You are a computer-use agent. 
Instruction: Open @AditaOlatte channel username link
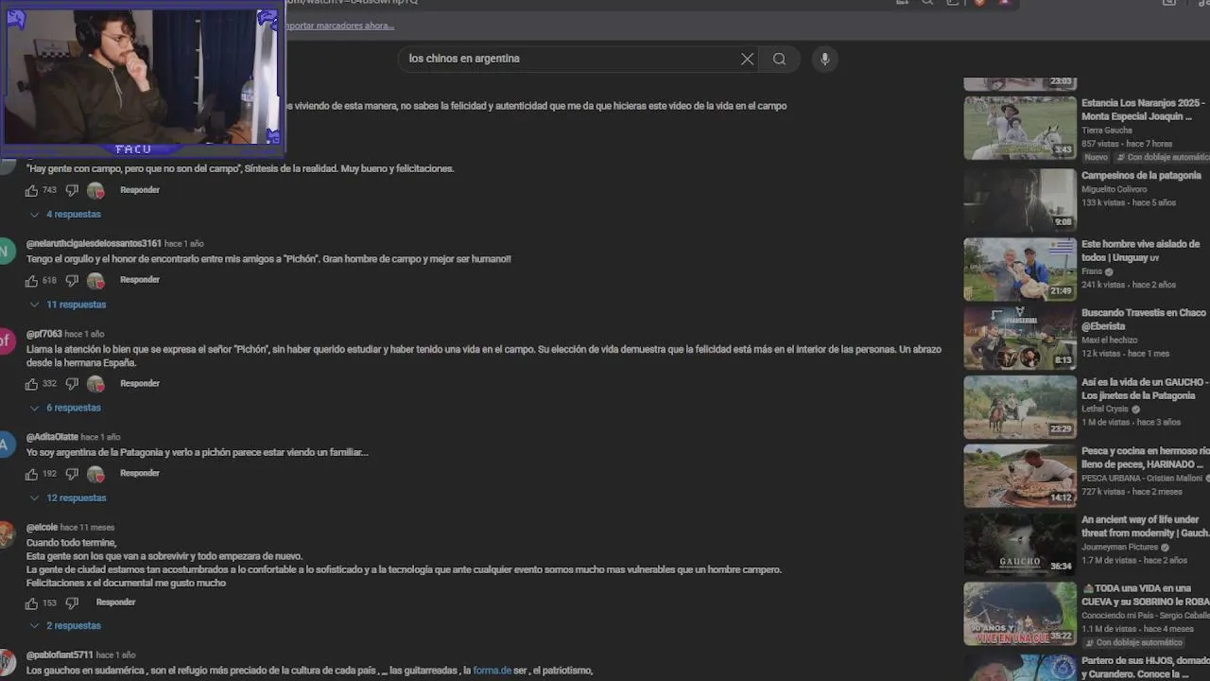pos(52,437)
